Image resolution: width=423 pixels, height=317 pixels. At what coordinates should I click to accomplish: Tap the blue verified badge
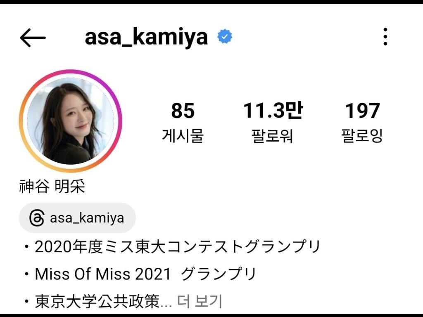(225, 36)
